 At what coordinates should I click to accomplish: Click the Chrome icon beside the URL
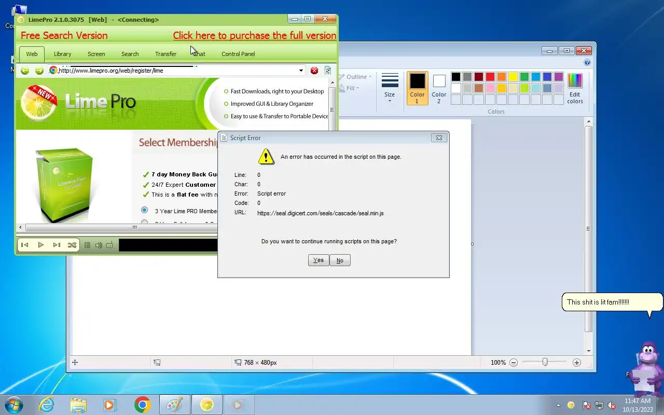point(53,70)
